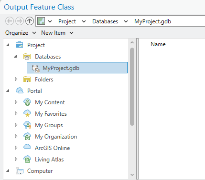Screen dimensions: 205x180
Task: Click MyProject.gdb in the path bar
Action: 152,21
